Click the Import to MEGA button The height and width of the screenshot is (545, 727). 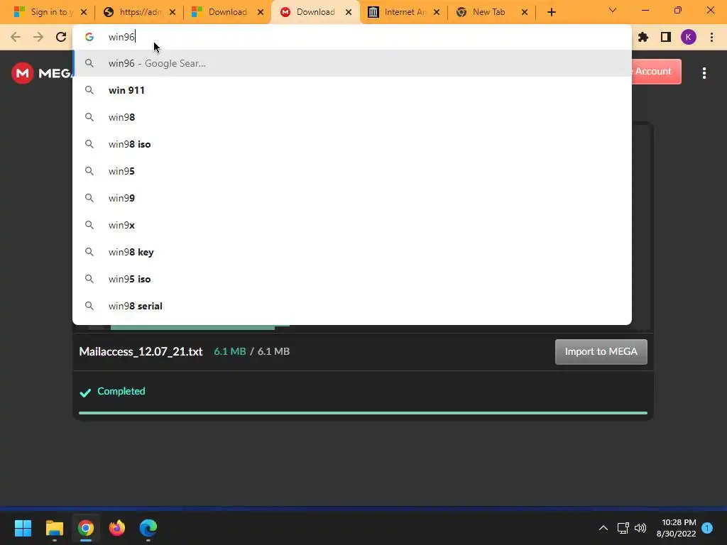click(x=601, y=352)
